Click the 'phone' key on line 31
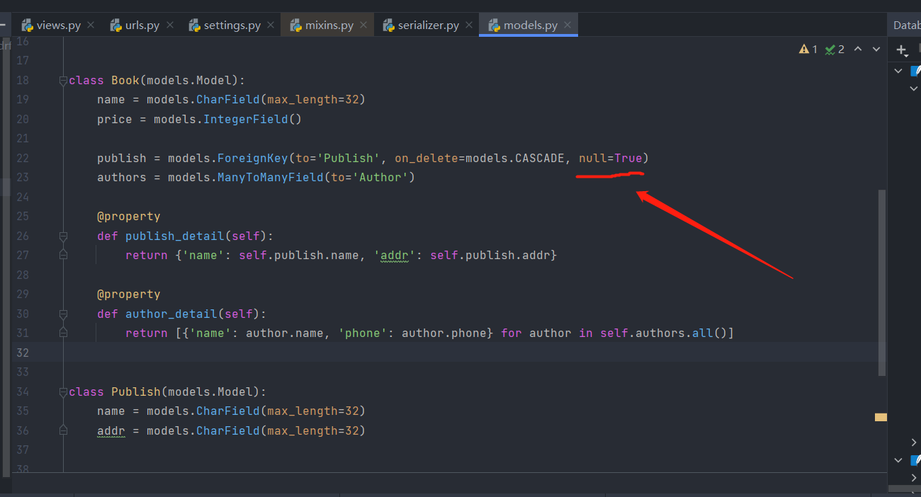Screen dimensions: 921x497 363,333
